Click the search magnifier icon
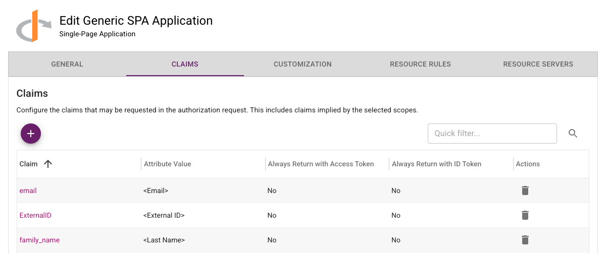 [x=573, y=134]
